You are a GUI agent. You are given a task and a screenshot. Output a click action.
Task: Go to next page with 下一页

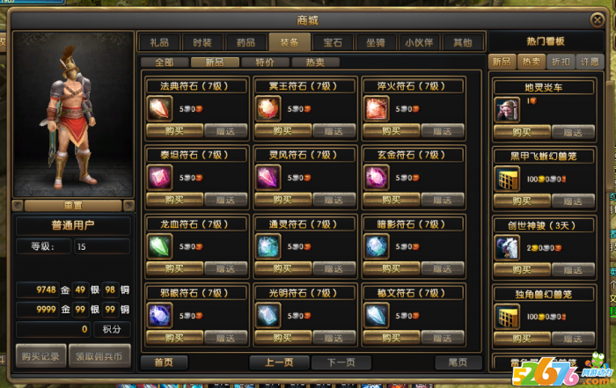click(x=341, y=362)
